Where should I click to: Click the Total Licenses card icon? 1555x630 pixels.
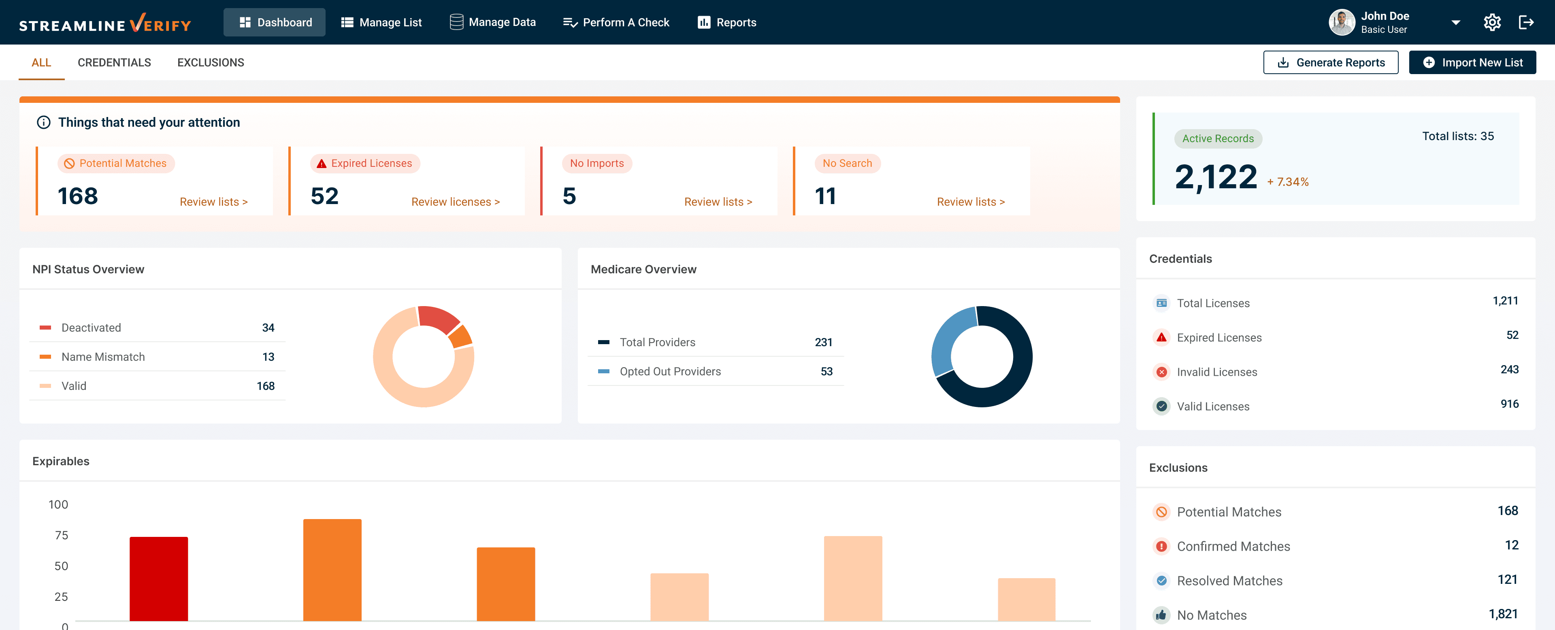pyautogui.click(x=1161, y=303)
